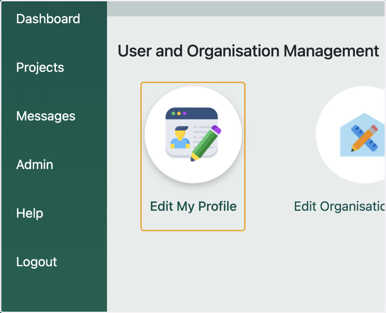Image resolution: width=386 pixels, height=313 pixels.
Task: Open the Help section
Action: (x=30, y=213)
